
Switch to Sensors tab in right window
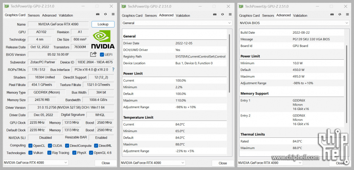pyautogui.click(x=268, y=16)
